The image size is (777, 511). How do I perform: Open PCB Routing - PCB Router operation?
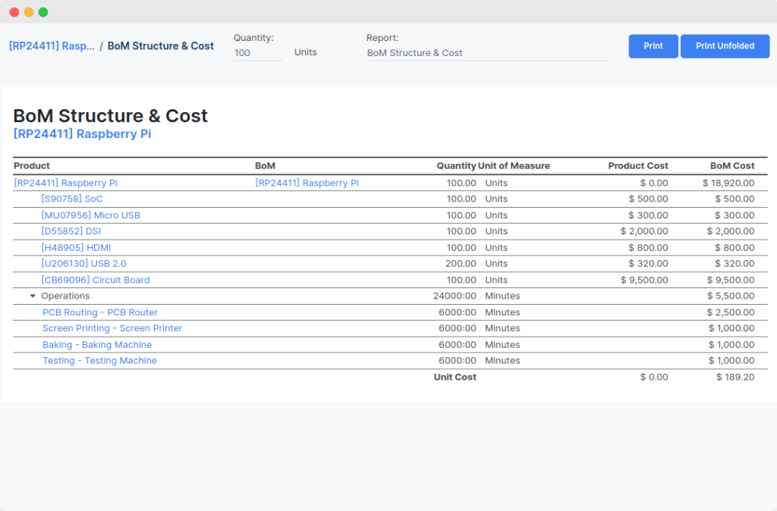(99, 312)
